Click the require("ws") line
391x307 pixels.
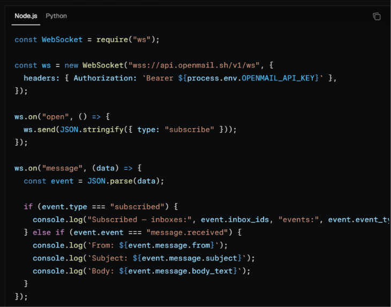pyautogui.click(x=87, y=40)
